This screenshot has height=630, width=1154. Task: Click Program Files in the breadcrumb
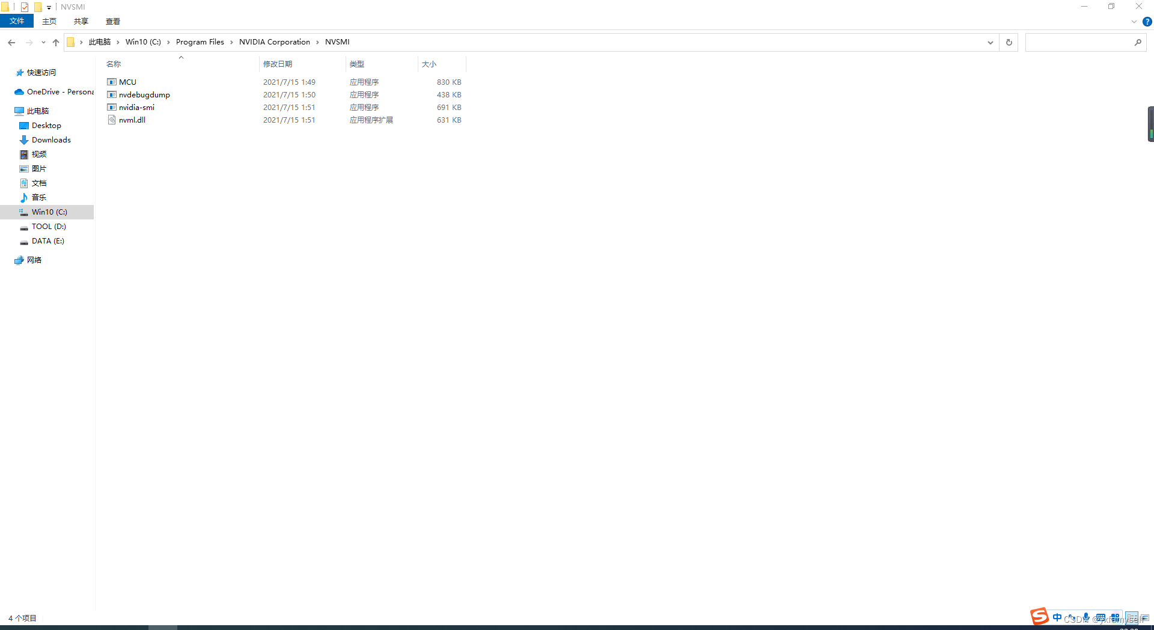[200, 42]
